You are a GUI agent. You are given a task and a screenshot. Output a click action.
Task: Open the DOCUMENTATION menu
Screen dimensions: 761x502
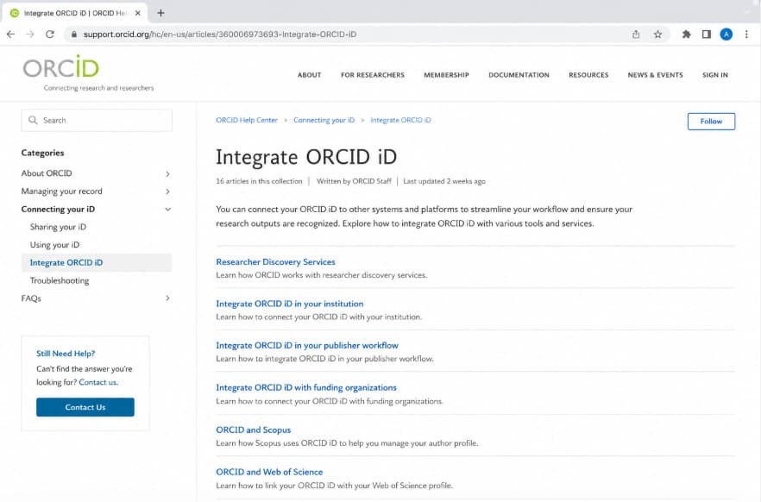pyautogui.click(x=519, y=75)
